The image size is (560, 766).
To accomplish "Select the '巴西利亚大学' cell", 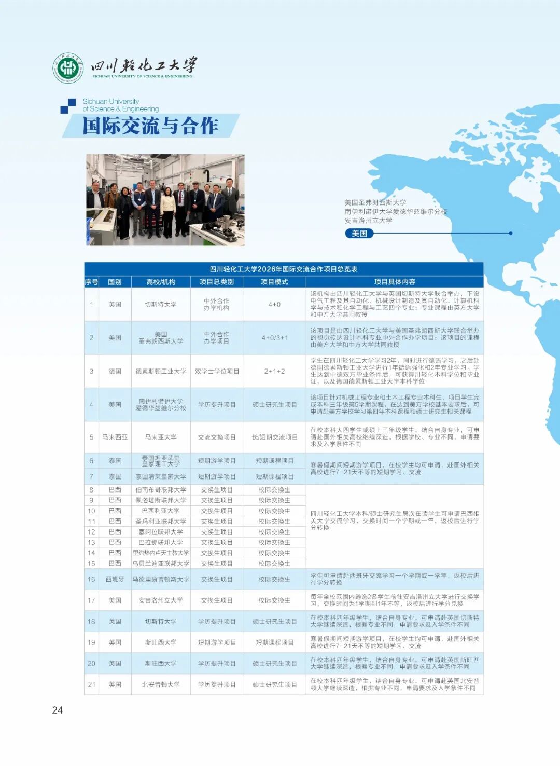I will click(161, 511).
